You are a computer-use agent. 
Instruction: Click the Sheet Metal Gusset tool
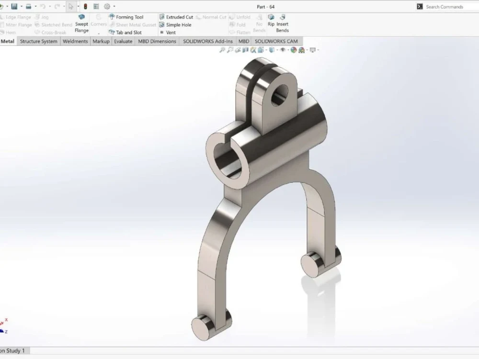tap(133, 25)
